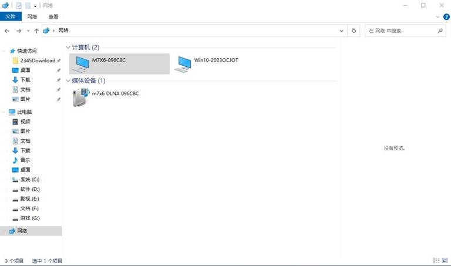Click the network icon in address bar

tap(46, 31)
